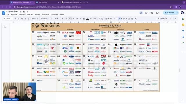Open the comments history panel
The width and height of the screenshot is (186, 104).
pyautogui.click(x=152, y=13)
